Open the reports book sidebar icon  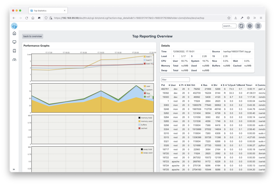click(15, 51)
